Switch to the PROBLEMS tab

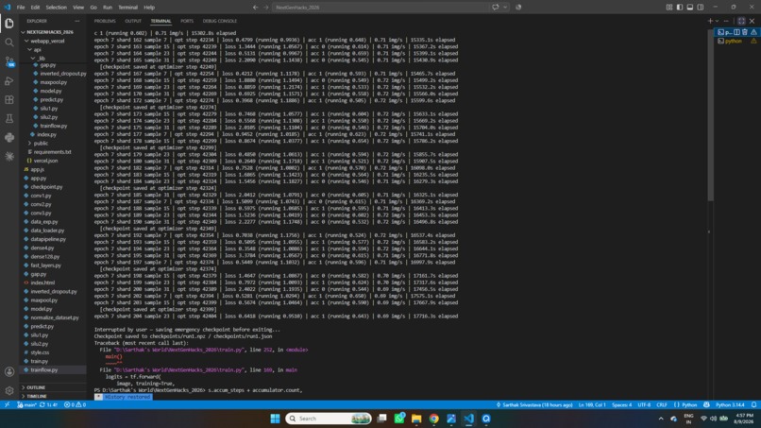tap(105, 21)
